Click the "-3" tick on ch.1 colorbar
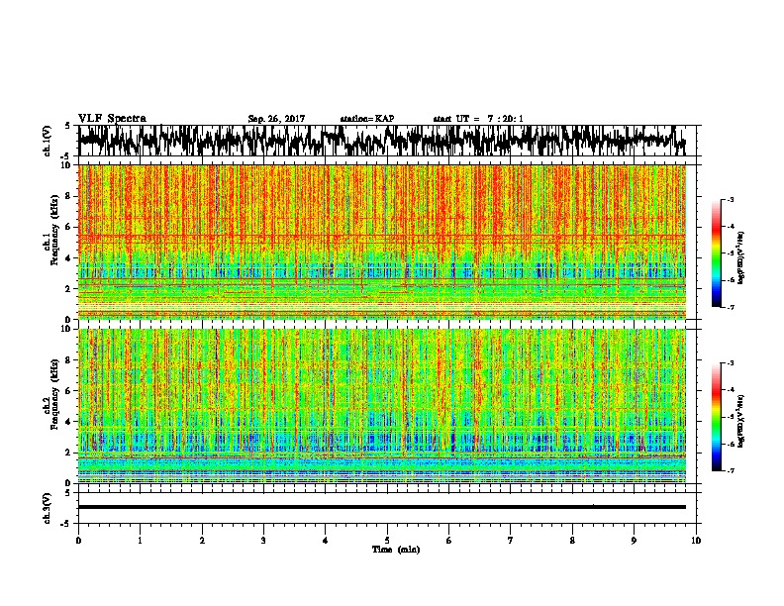Image resolution: width=784 pixels, height=606 pixels. click(x=731, y=200)
